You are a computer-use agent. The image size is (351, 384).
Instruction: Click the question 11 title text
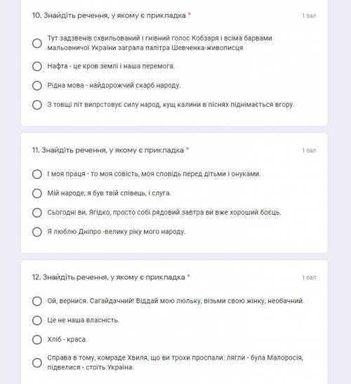coord(108,150)
